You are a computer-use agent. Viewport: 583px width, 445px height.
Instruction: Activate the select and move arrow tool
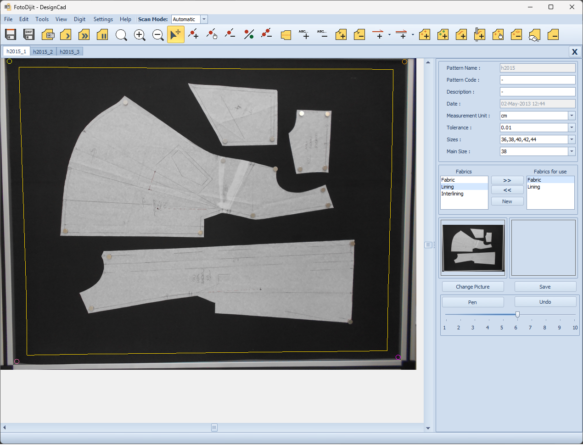[x=175, y=35]
